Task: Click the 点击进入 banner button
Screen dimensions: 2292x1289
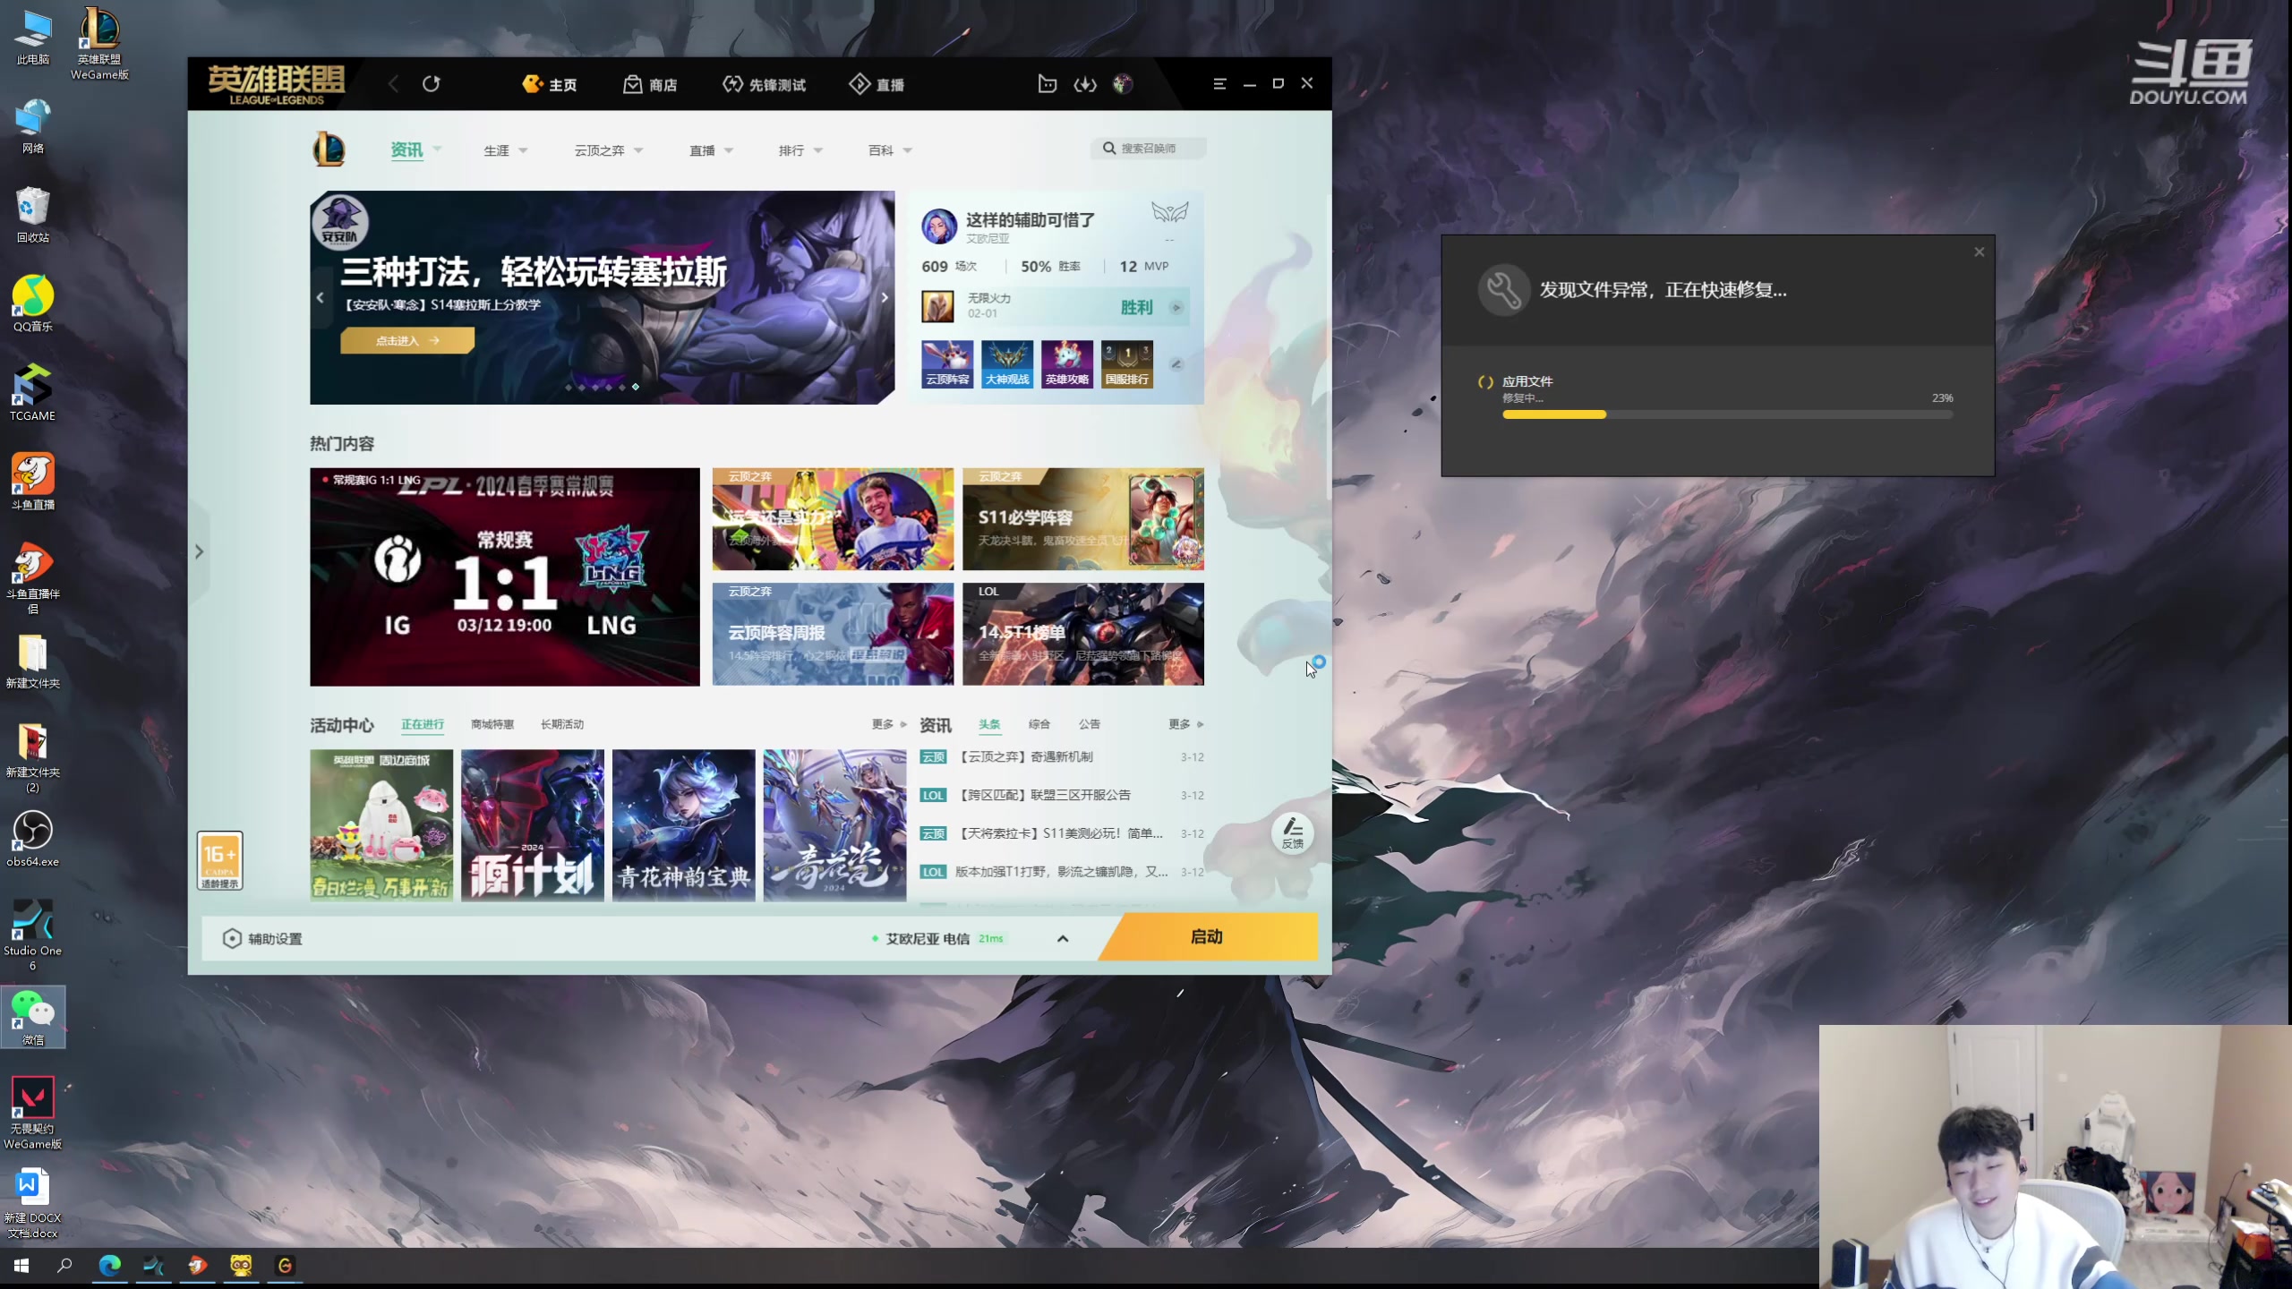Action: point(407,341)
